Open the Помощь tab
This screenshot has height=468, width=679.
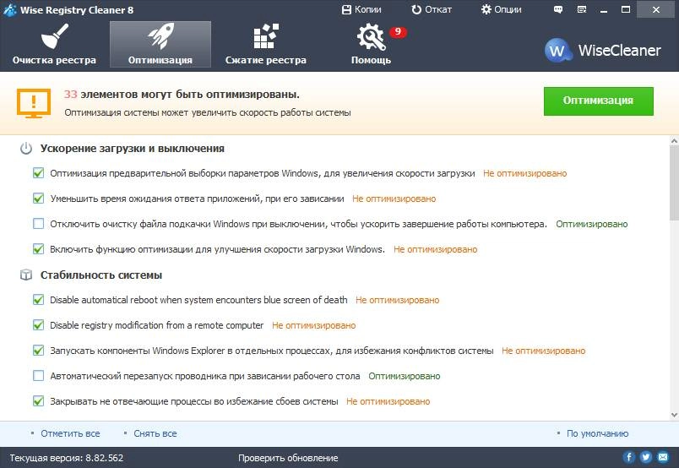[371, 44]
